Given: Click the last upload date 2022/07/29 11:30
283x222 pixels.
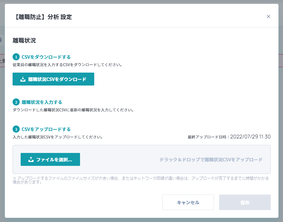Looking at the screenshot, I should [250, 136].
